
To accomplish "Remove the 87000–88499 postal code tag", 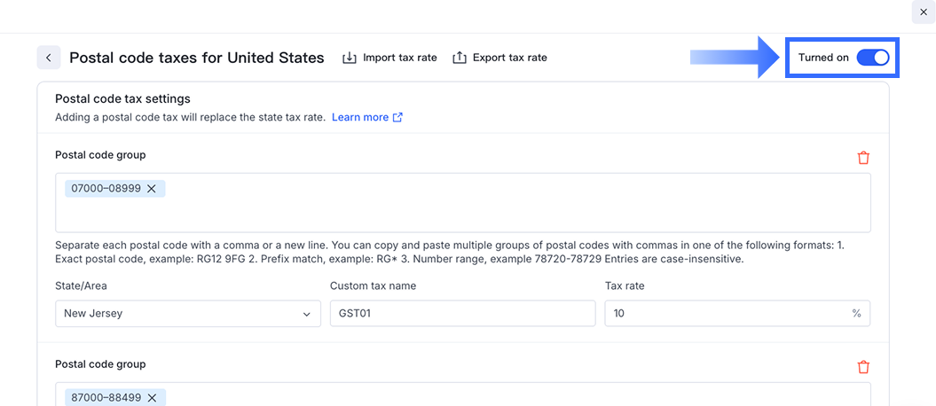I will (x=152, y=397).
